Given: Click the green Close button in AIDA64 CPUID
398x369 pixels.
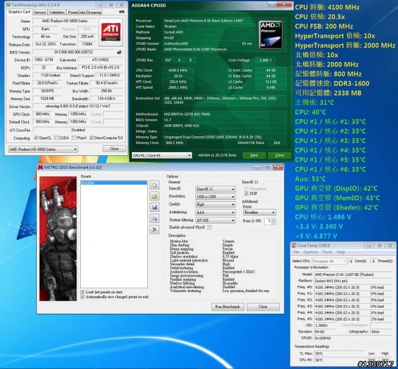Looking at the screenshot, I should [x=279, y=155].
